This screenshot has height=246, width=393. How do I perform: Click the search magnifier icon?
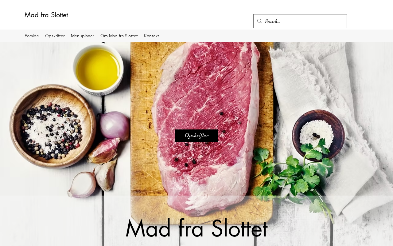(x=259, y=21)
